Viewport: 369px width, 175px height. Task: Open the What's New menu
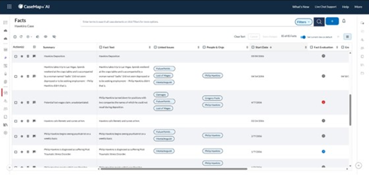(x=300, y=7)
